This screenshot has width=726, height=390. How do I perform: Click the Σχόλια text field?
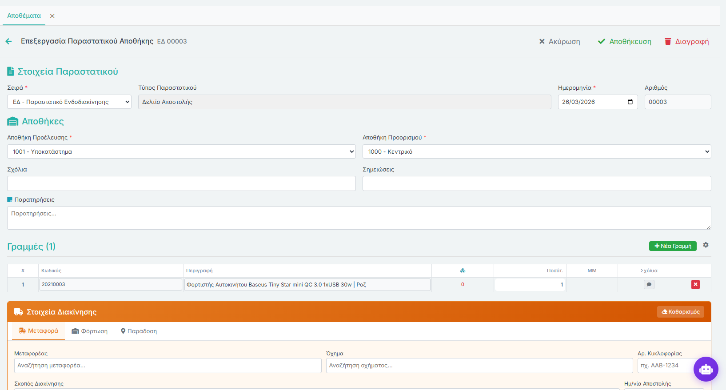point(181,183)
